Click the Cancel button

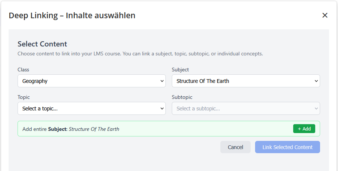click(235, 147)
